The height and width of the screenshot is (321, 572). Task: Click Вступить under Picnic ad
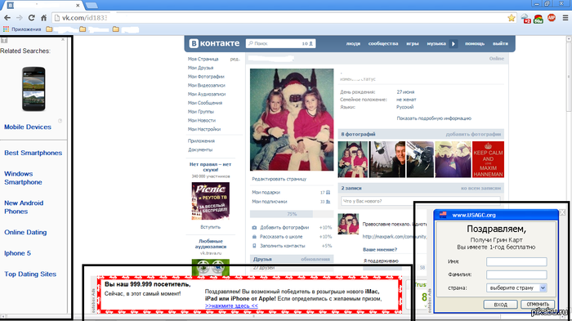point(211,227)
